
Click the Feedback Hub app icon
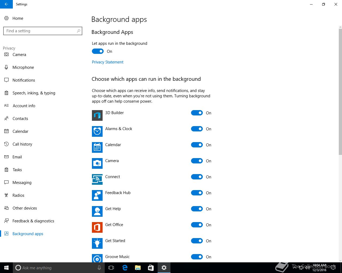97,195
